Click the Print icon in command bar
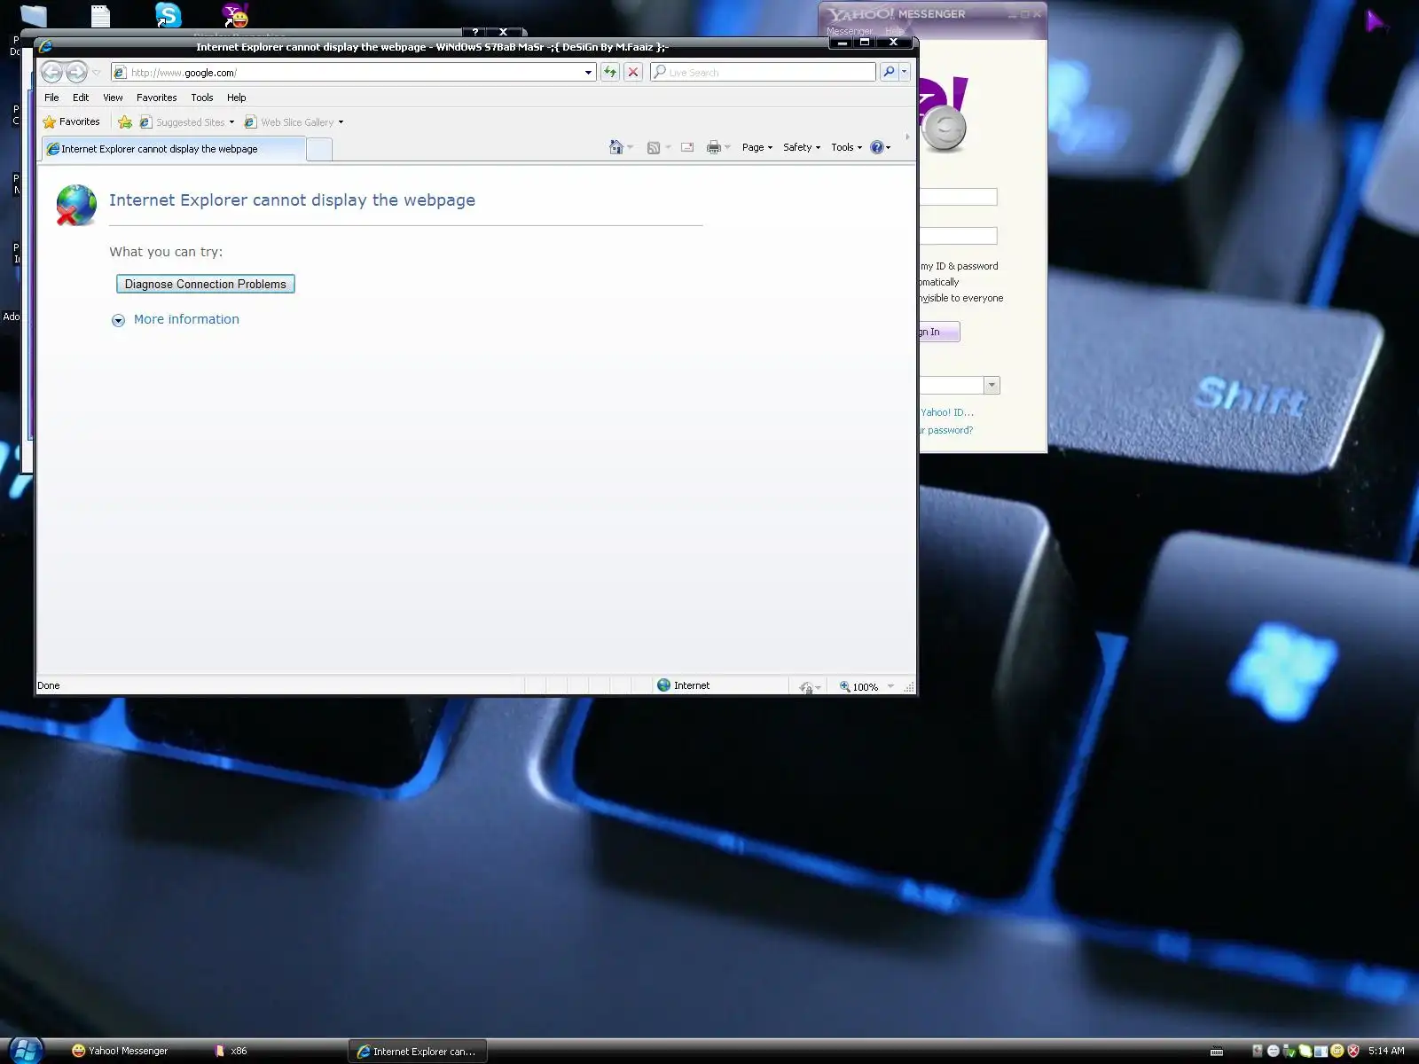 (x=713, y=147)
